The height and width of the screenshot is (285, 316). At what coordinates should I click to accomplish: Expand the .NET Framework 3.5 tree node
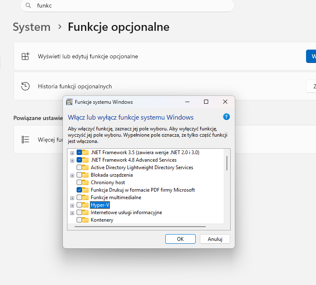pos(72,152)
